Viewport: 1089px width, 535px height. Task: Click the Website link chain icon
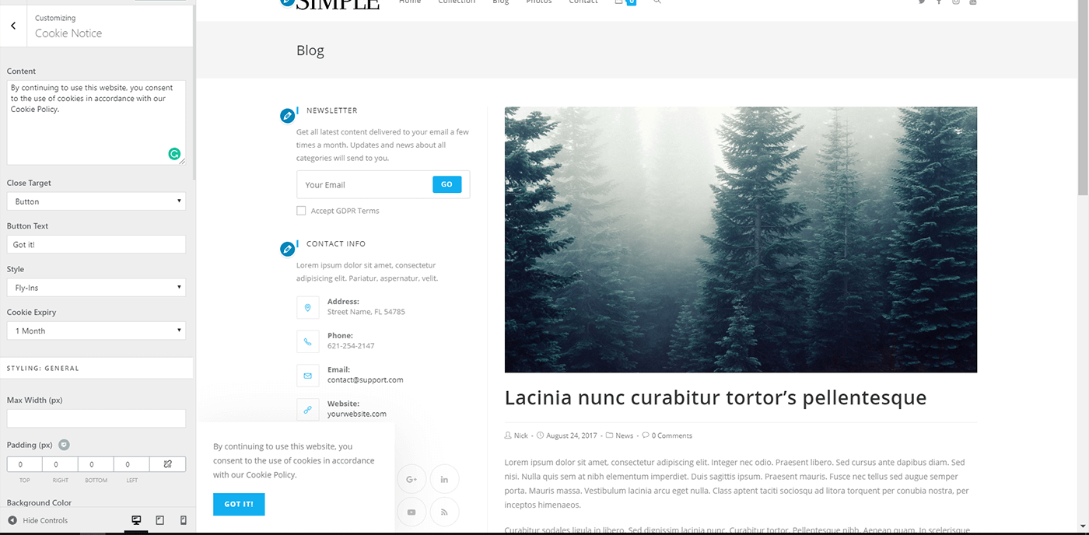308,409
